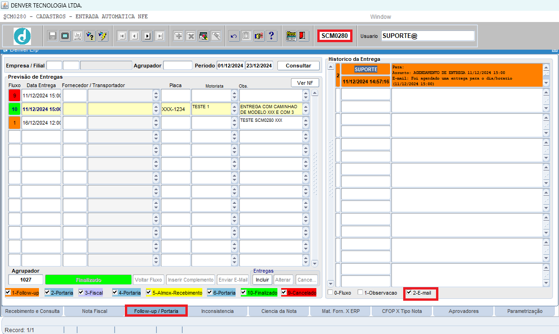Screen dimensions: 559x334
Task: Click the Periodo start date 01/12/2024 field
Action: (230, 66)
